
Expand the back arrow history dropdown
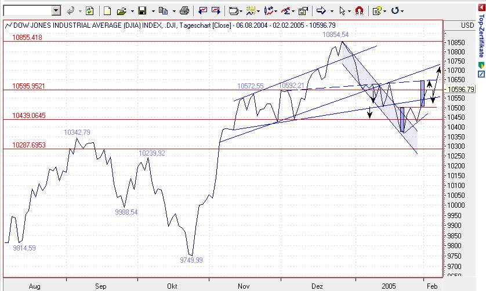[80, 12]
